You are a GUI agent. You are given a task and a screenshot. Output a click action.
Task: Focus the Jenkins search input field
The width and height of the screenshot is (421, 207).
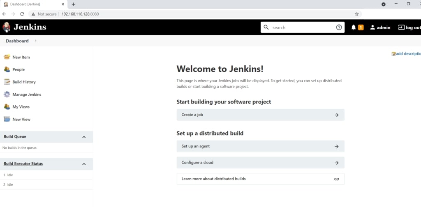pyautogui.click(x=303, y=28)
